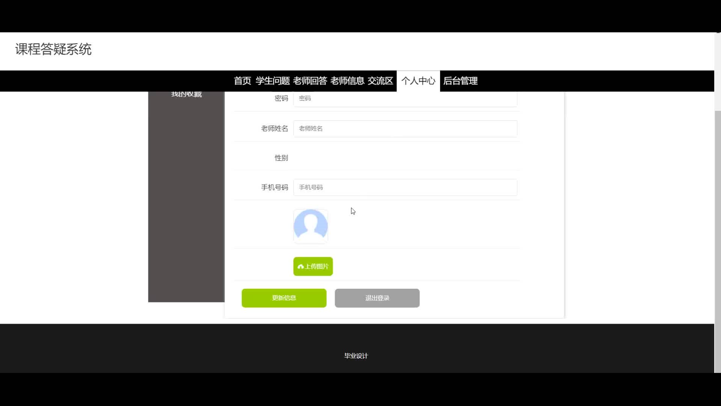This screenshot has height=406, width=721.
Task: Click the gray 退出登录 button
Action: (377, 298)
